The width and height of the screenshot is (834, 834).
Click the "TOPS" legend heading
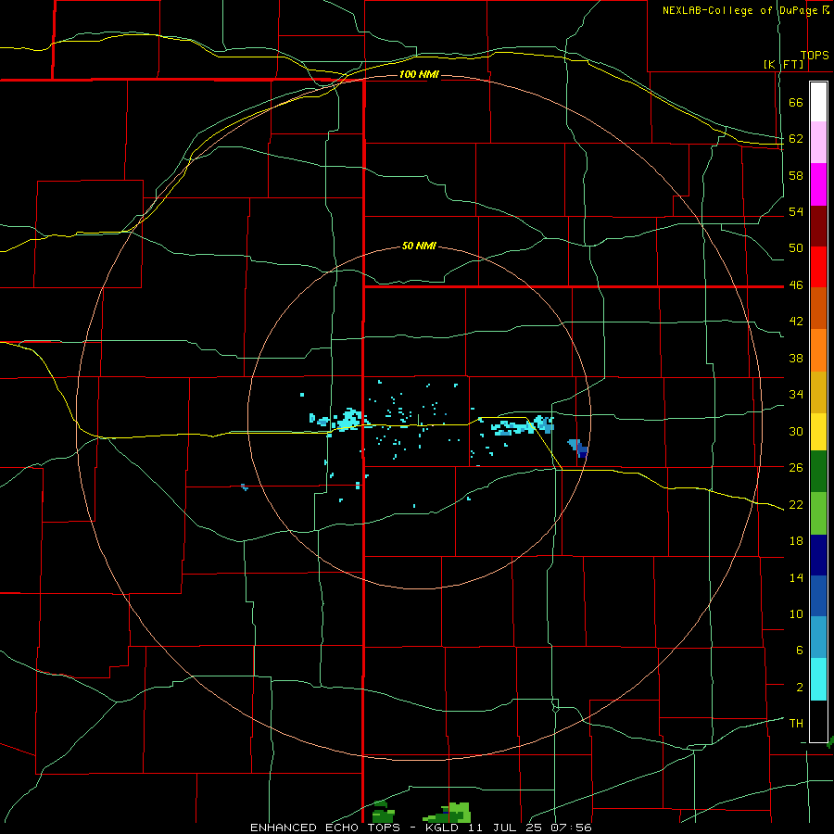coord(815,55)
